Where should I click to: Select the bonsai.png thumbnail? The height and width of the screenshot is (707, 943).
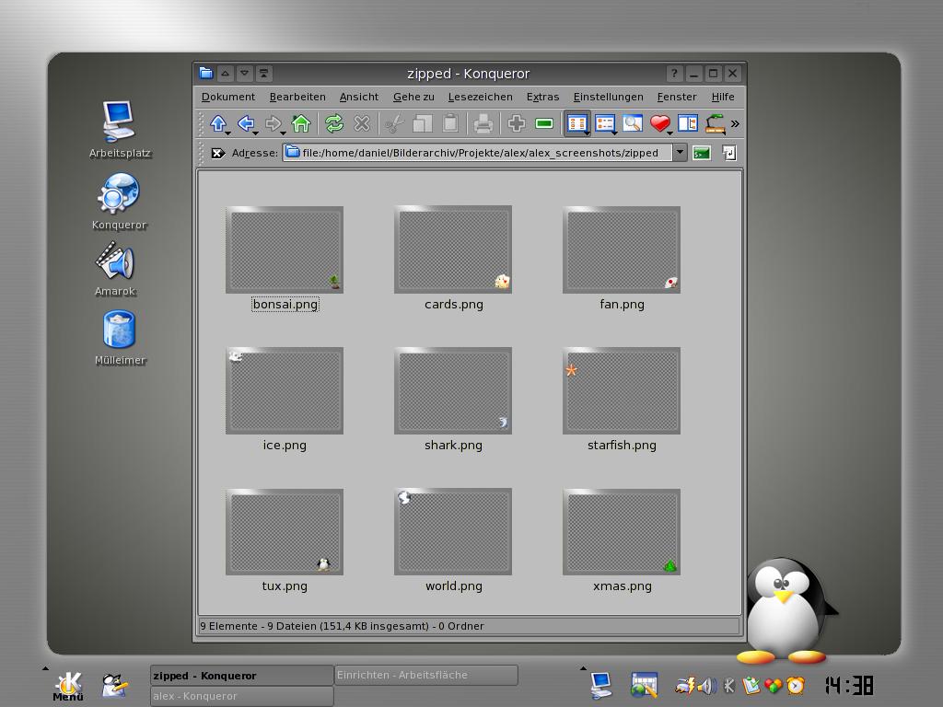click(285, 250)
